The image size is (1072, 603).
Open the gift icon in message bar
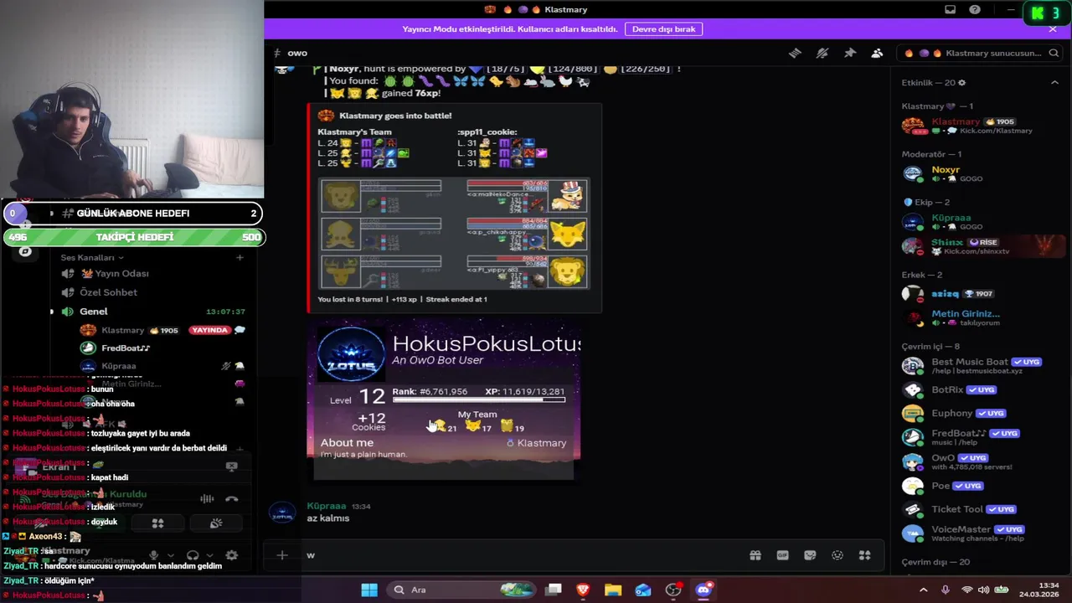755,555
